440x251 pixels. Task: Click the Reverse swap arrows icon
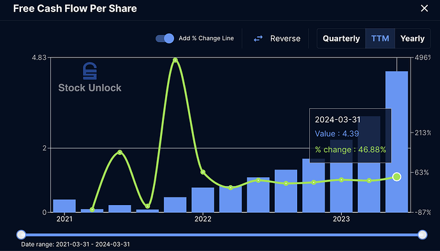pos(258,39)
